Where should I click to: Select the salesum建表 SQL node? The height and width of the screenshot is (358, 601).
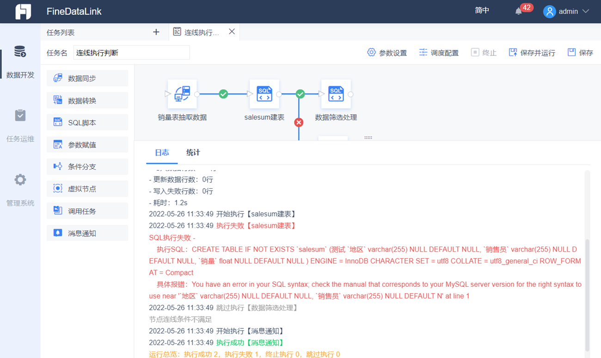tap(264, 94)
